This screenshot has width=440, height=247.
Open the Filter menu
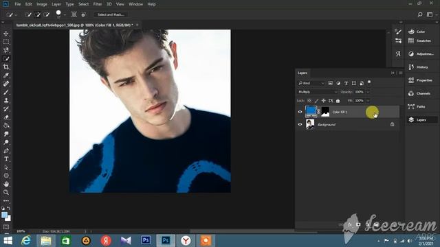pos(98,4)
